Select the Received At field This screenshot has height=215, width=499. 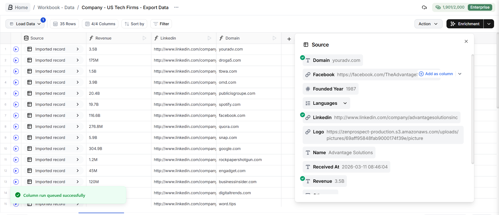[346, 167]
